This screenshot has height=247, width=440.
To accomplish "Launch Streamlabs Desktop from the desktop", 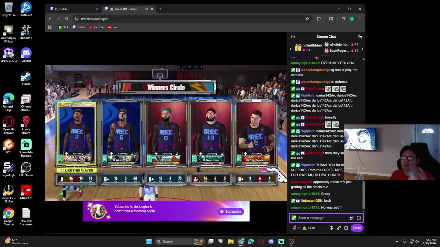I will pyautogui.click(x=26, y=149).
